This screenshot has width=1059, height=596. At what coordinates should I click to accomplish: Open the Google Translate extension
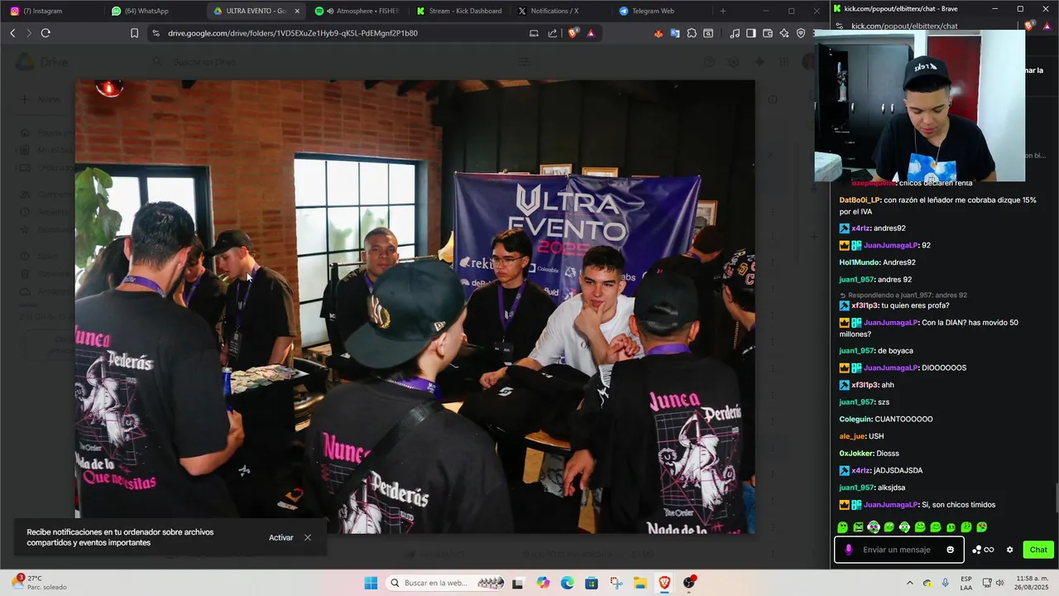pyautogui.click(x=675, y=33)
